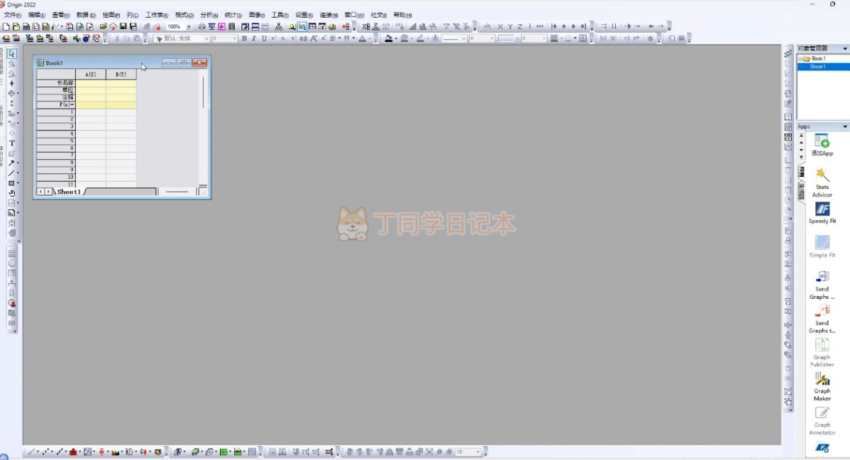Select the Sheet1 item in Object Manager

pyautogui.click(x=817, y=67)
